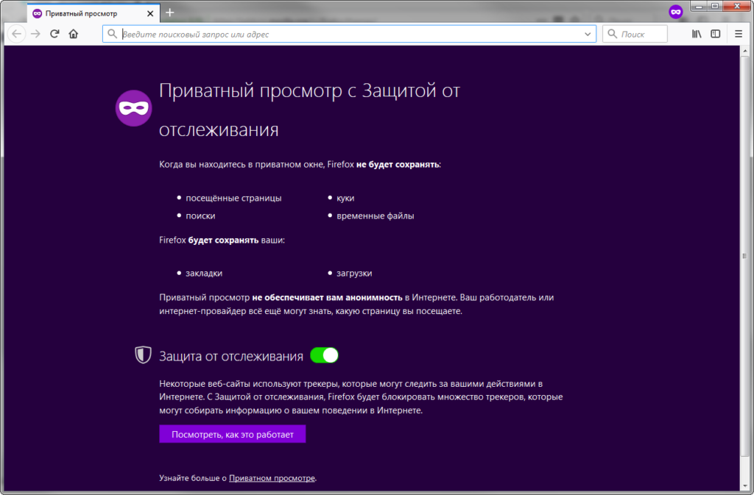The image size is (754, 495).
Task: Open a new tab with the plus button
Action: pyautogui.click(x=170, y=12)
